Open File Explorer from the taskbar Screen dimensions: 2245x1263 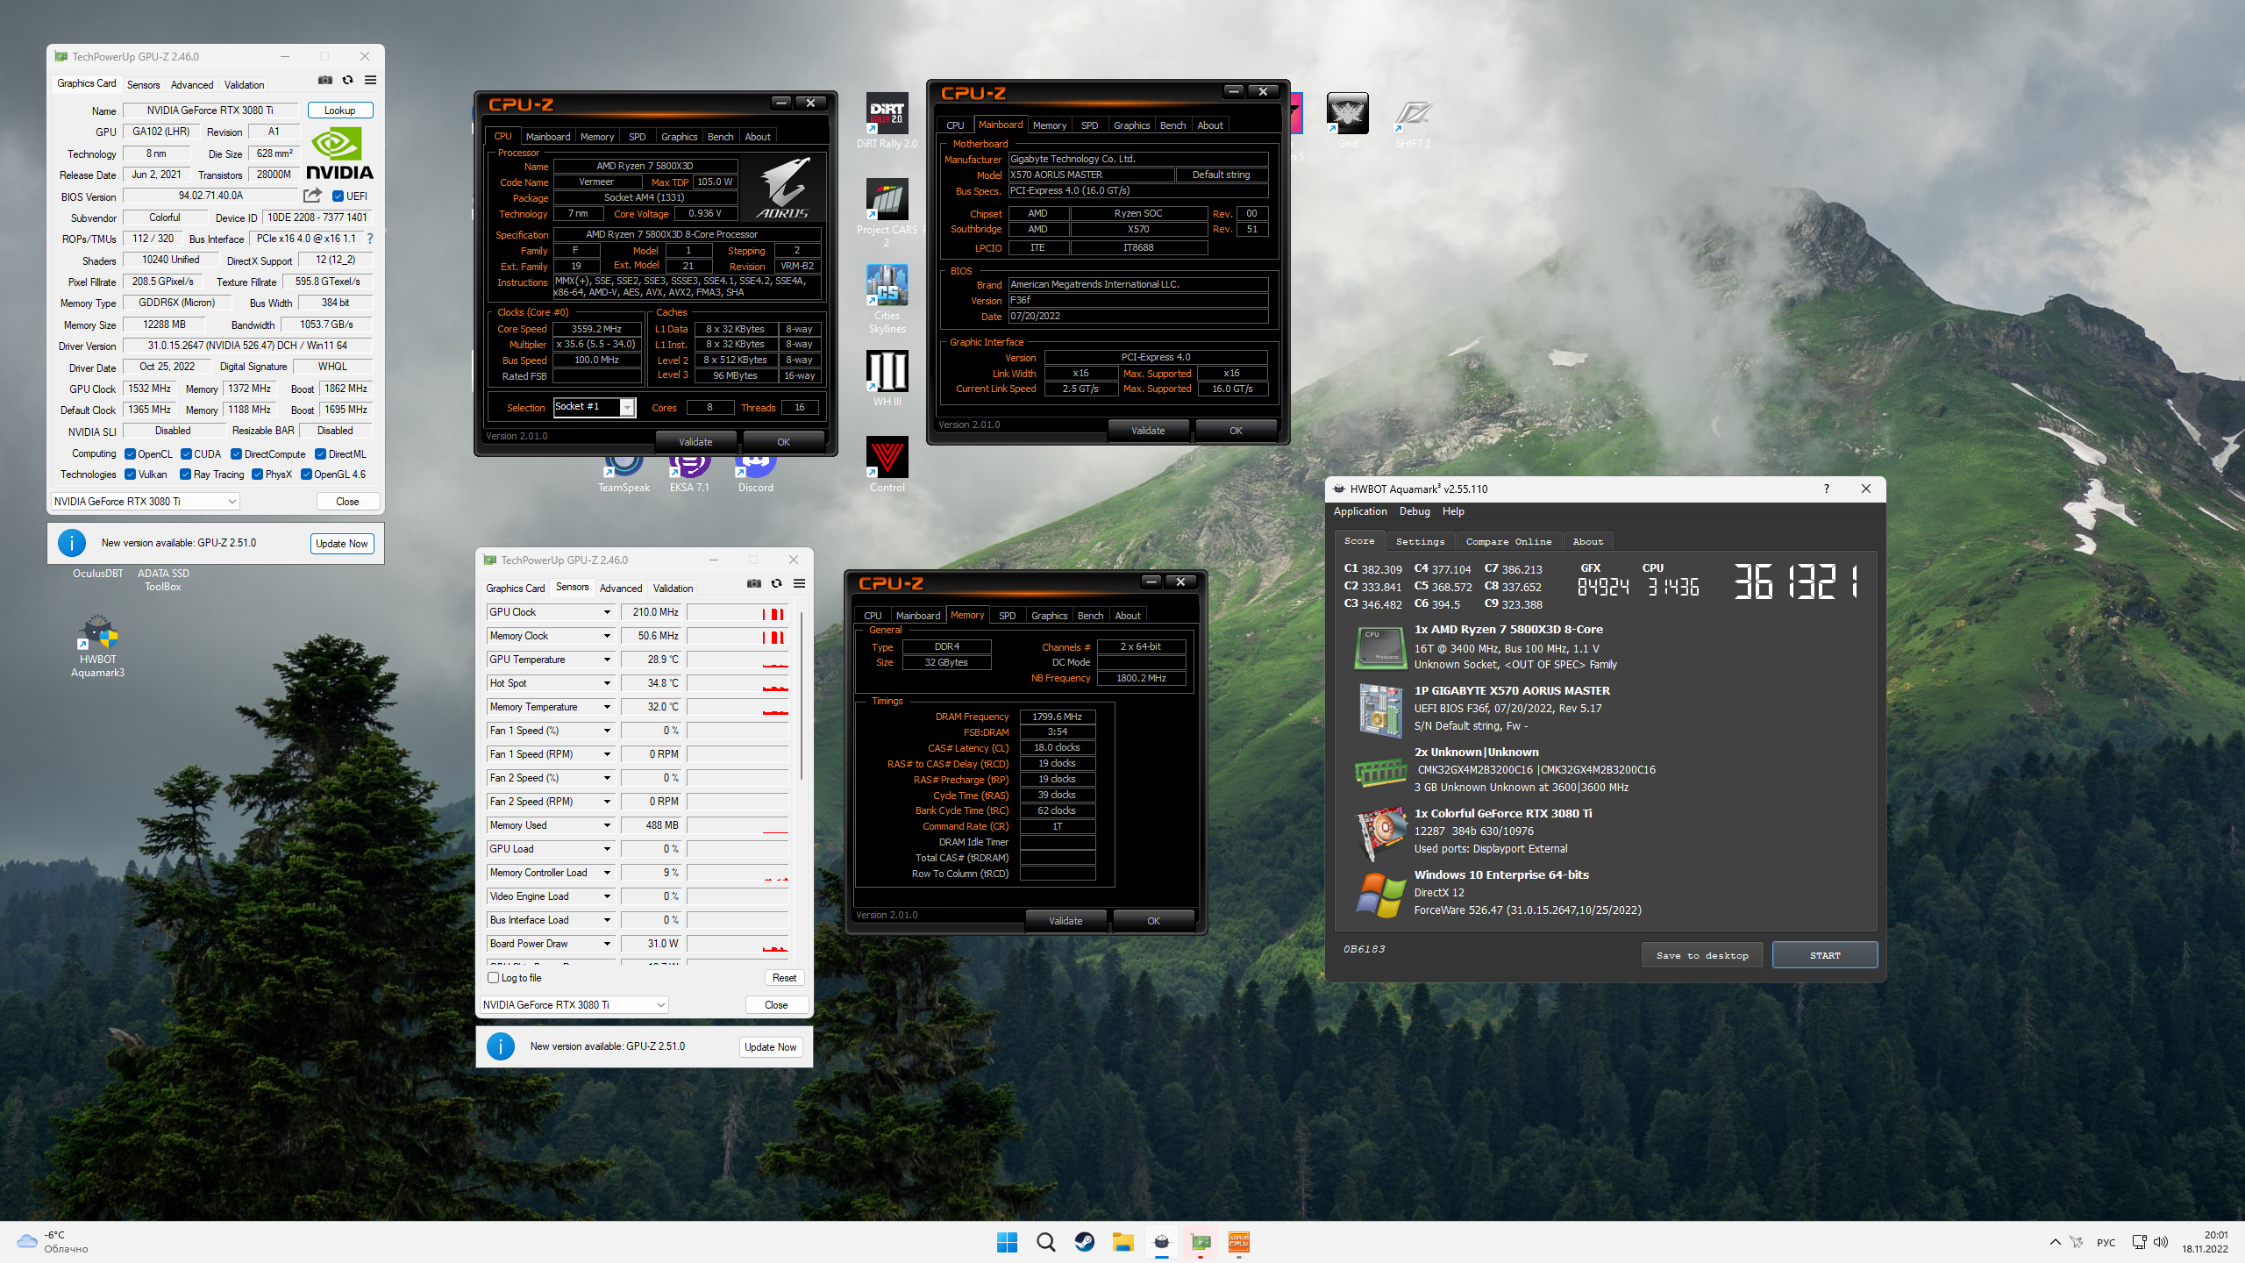click(1123, 1242)
